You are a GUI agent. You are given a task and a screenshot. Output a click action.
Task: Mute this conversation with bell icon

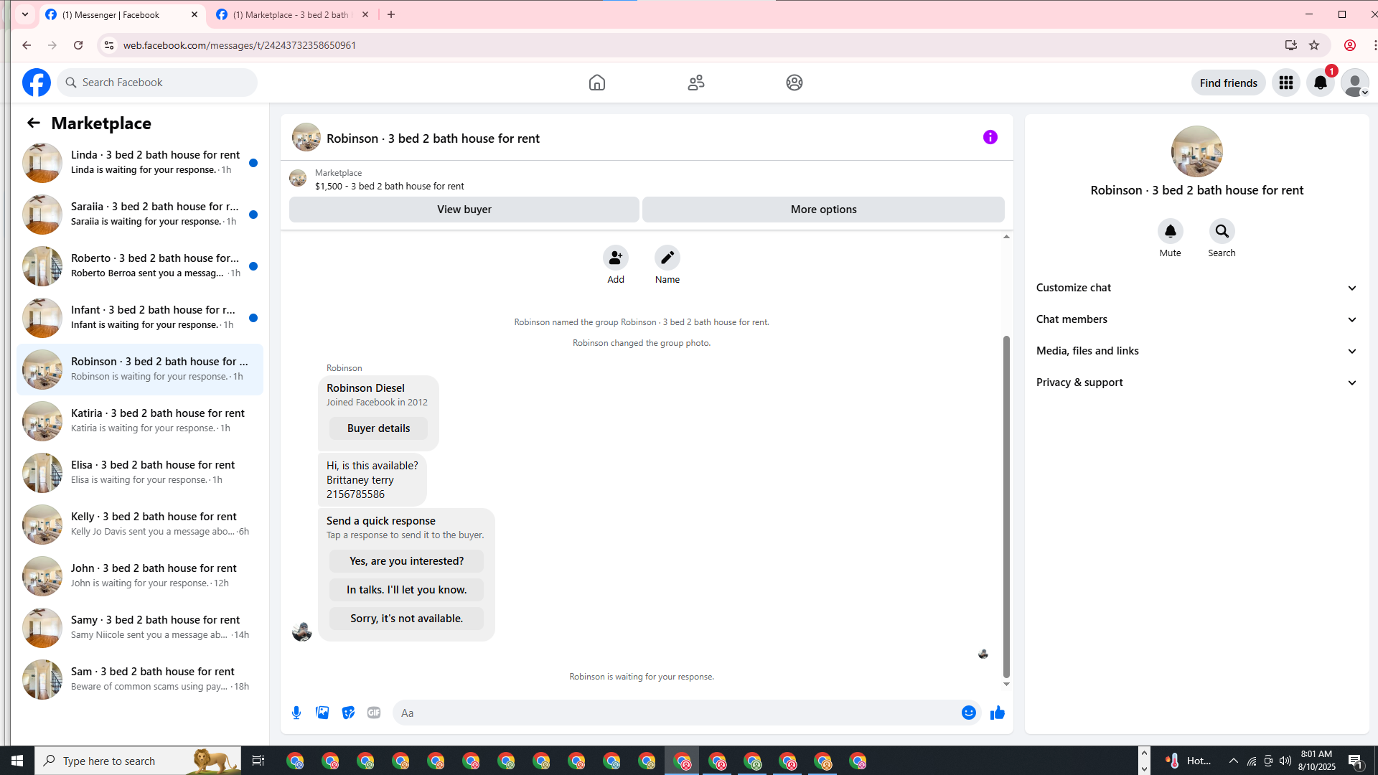1170,231
